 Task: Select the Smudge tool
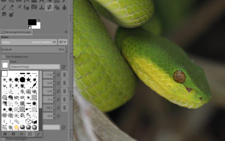click(4, 14)
